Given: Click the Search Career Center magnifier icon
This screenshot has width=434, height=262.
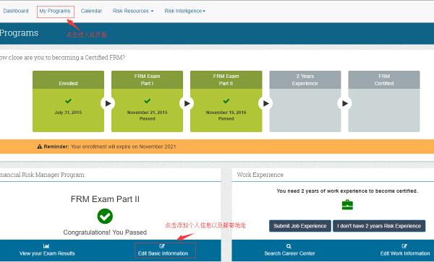Looking at the screenshot, I should 289,246.
